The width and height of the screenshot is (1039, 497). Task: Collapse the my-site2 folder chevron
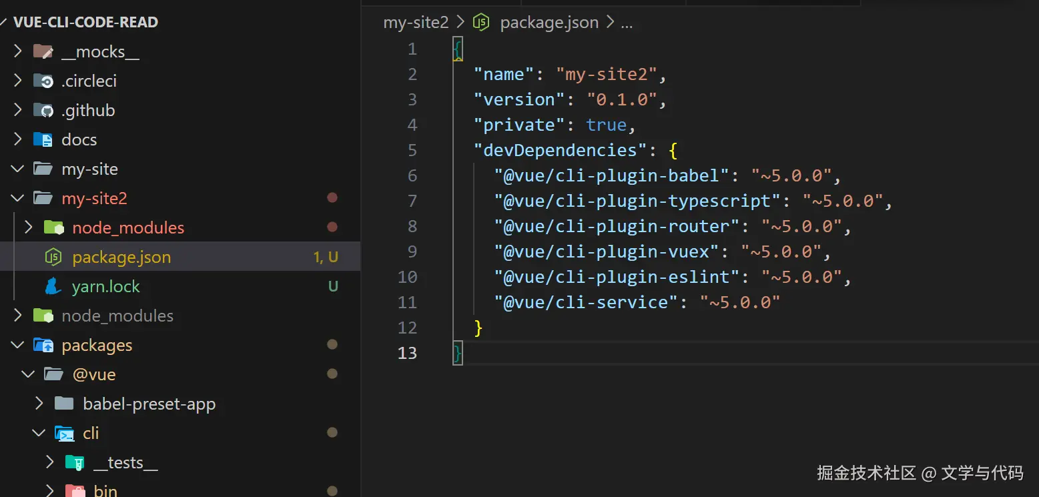(18, 198)
